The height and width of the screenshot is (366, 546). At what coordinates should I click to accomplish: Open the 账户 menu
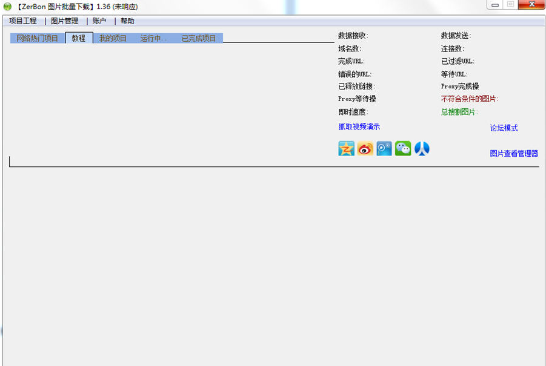[99, 21]
